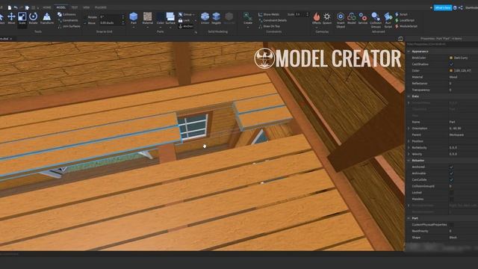
Task: Toggle the CanCollide checkbox
Action: pyautogui.click(x=451, y=179)
